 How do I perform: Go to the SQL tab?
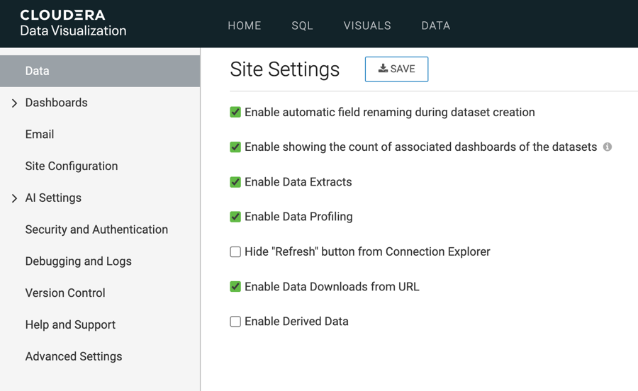[302, 25]
